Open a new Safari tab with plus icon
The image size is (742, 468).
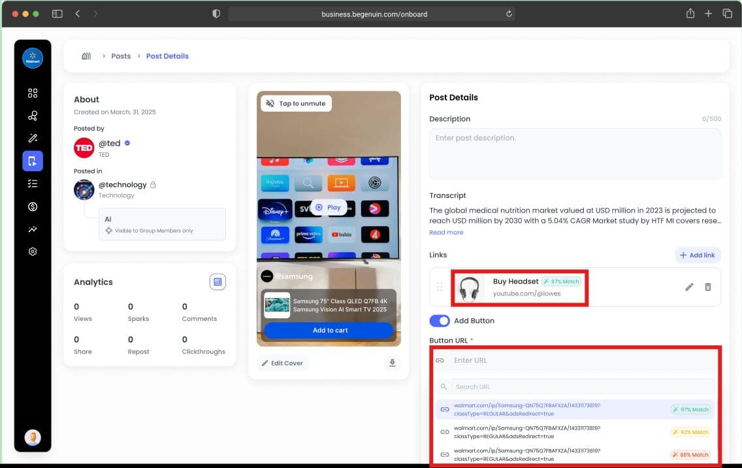(708, 13)
